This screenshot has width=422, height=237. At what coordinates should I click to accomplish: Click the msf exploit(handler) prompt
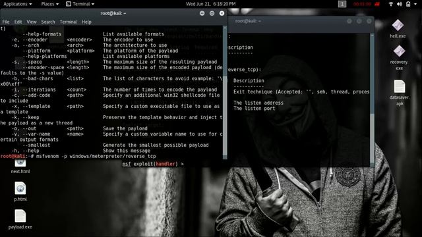(x=153, y=164)
